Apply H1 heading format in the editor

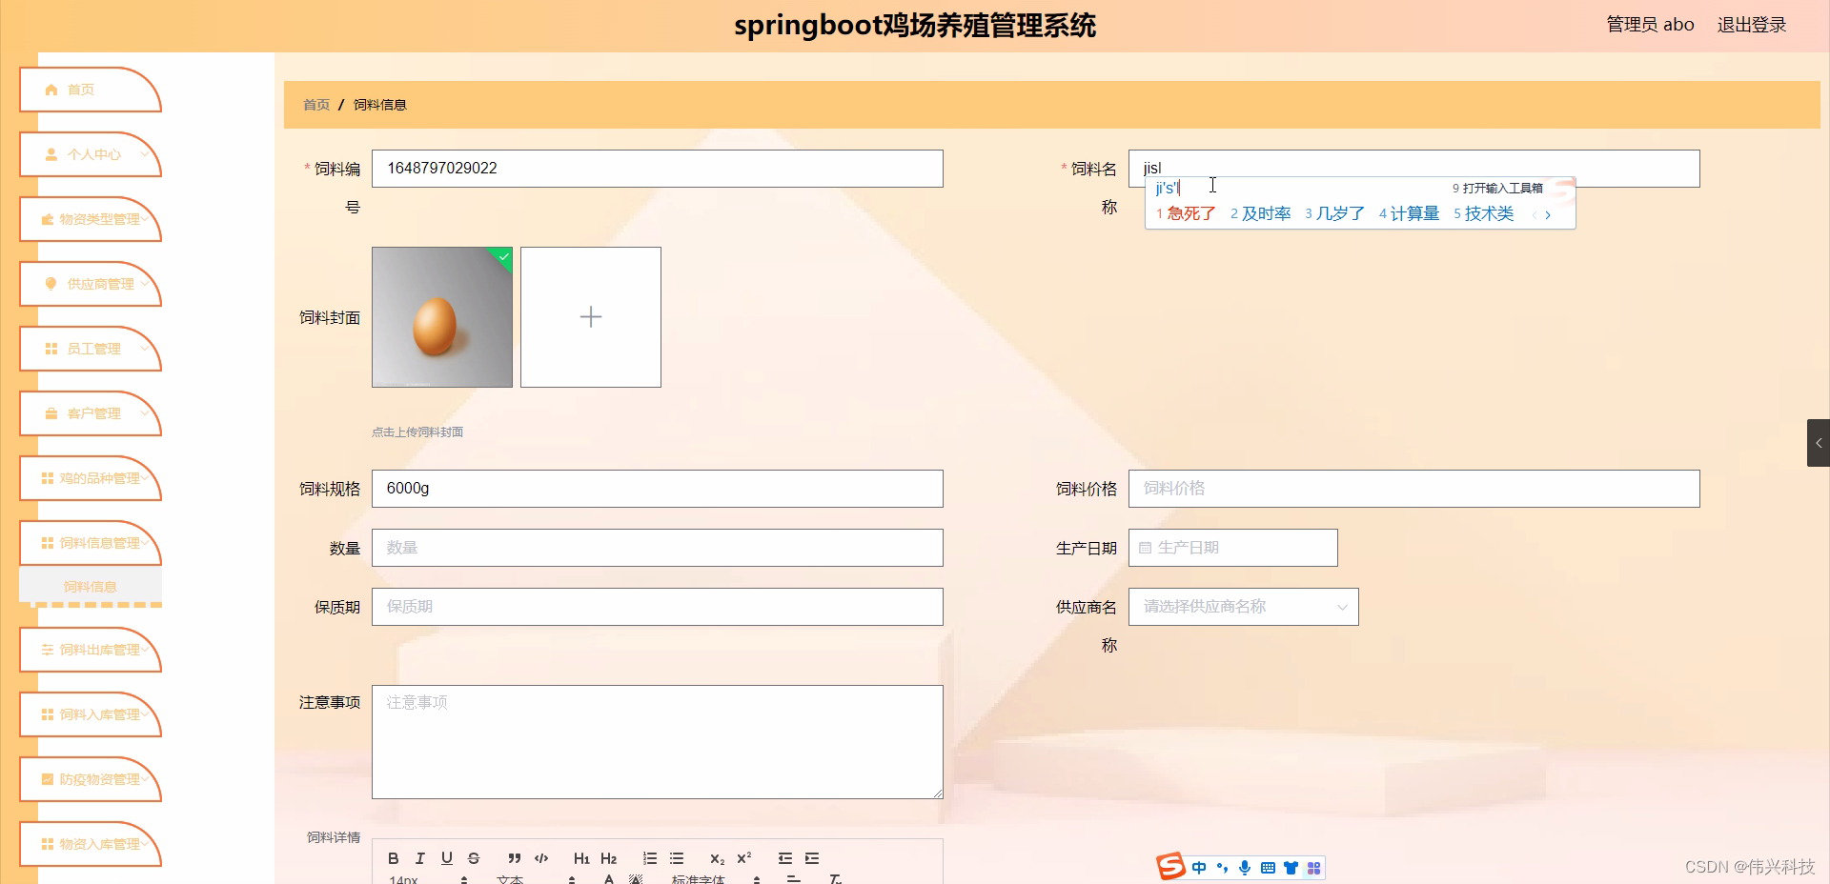point(581,858)
